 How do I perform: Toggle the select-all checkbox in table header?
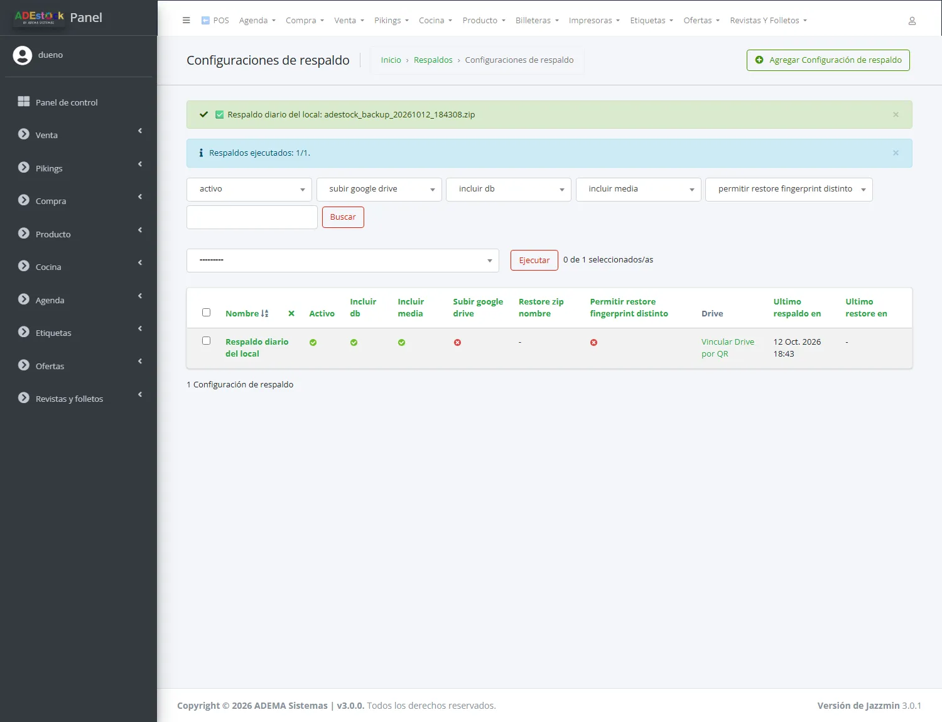[206, 313]
